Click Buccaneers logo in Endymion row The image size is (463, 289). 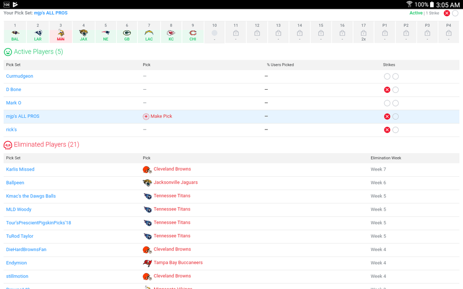tap(147, 263)
